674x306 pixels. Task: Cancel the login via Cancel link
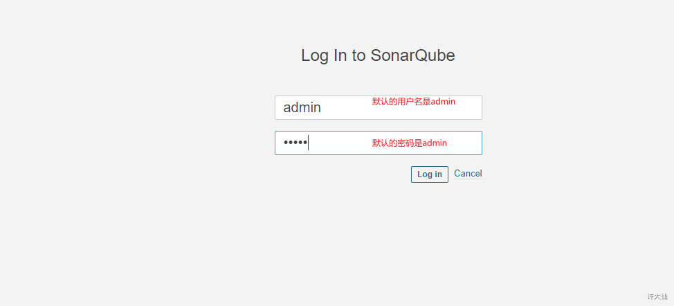coord(468,174)
